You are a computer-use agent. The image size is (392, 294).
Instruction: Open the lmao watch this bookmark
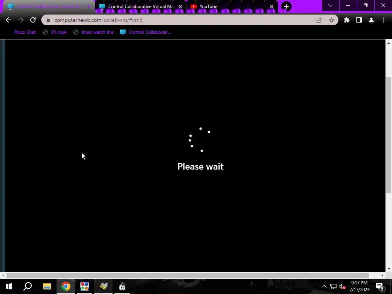tap(93, 32)
